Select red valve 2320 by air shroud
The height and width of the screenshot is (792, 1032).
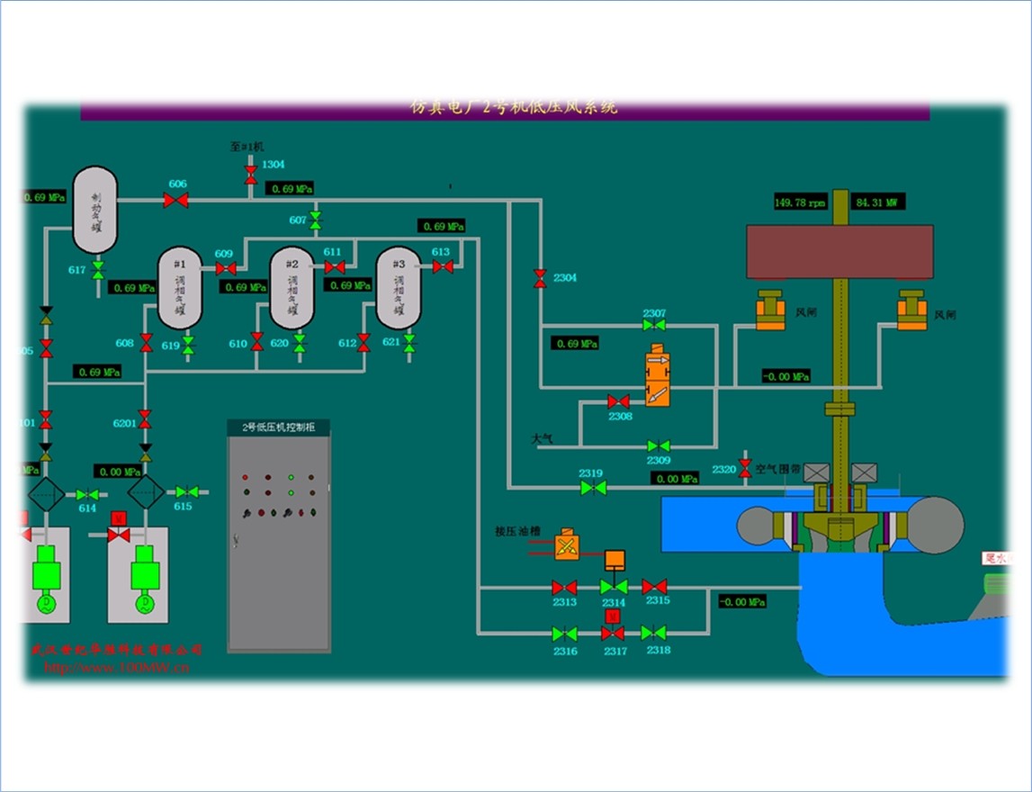[744, 468]
